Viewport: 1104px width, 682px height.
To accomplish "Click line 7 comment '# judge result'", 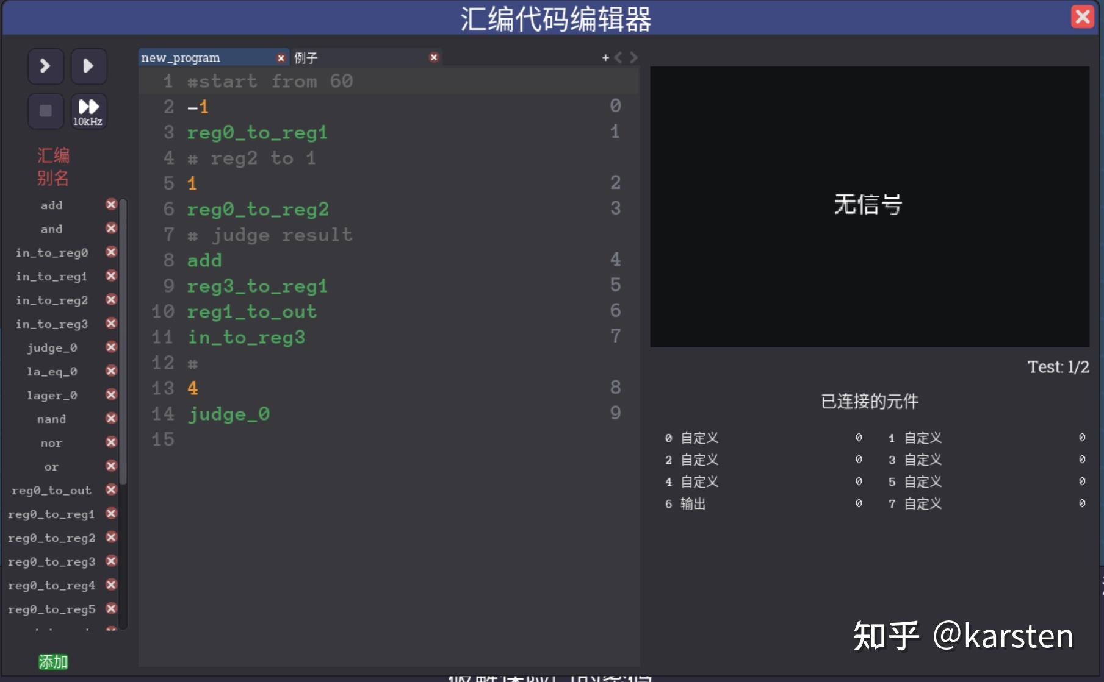I will coord(270,235).
